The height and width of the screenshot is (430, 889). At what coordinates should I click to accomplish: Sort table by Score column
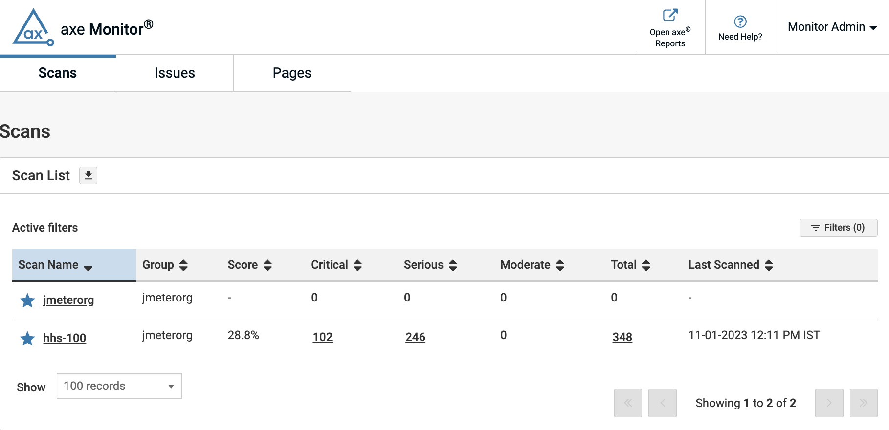pos(249,265)
